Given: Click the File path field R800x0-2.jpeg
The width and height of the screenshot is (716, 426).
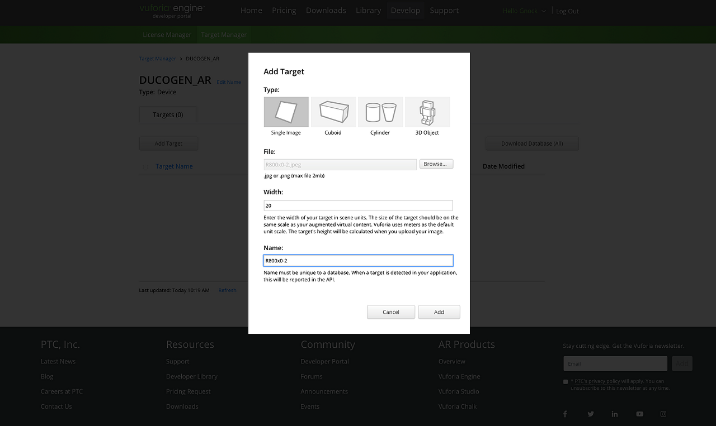Looking at the screenshot, I should 340,165.
